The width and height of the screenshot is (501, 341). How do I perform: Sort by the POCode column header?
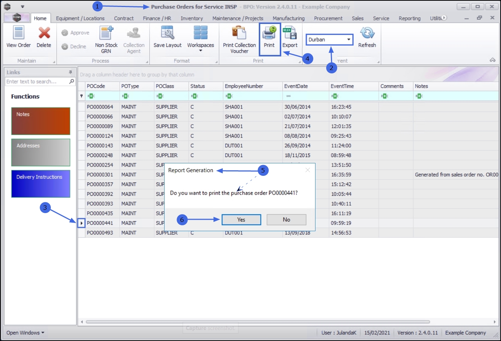coord(102,86)
